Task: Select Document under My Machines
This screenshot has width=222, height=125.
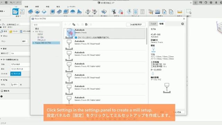Action: tap(42, 40)
